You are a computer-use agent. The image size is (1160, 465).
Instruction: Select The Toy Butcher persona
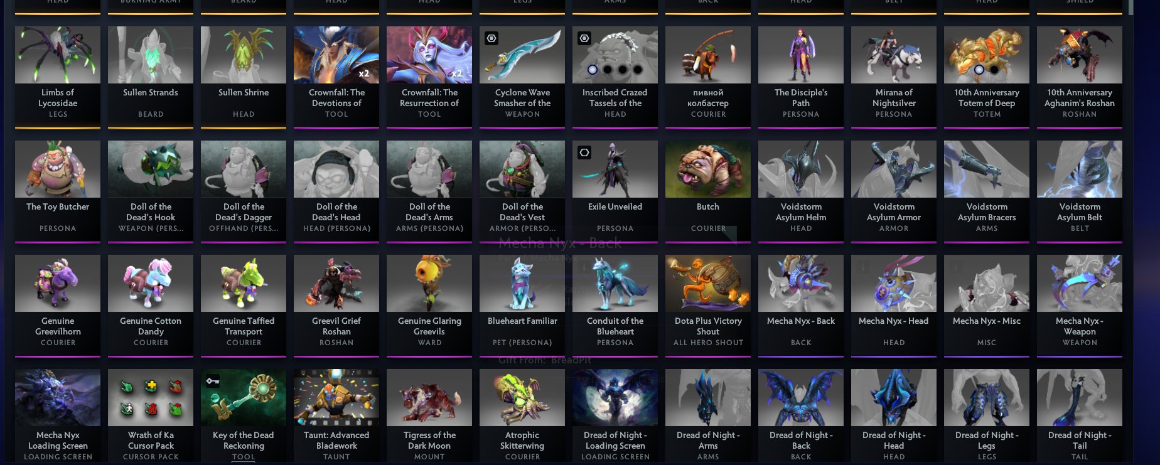(58, 191)
